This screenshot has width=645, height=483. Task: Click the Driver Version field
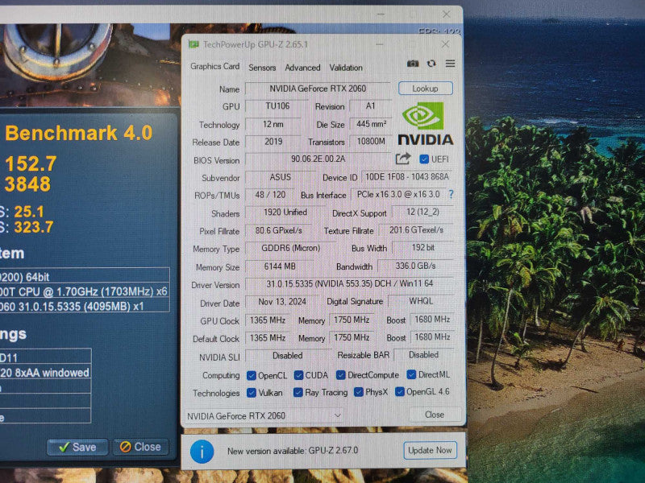point(349,283)
